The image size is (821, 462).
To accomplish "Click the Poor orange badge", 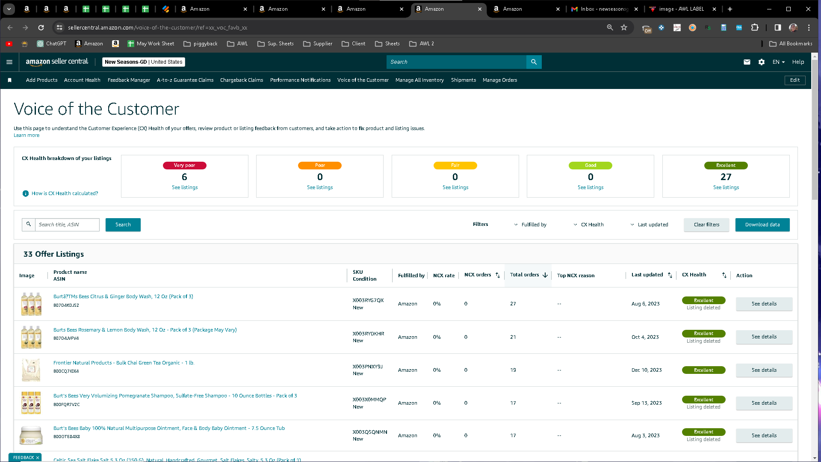I will coord(320,166).
